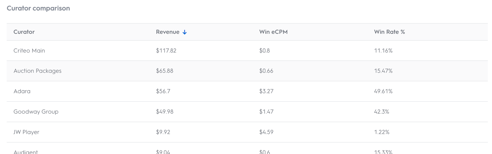Viewport: 492px width, 154px height.
Task: Click the $3.27 Win eCPM cell
Action: (266, 91)
